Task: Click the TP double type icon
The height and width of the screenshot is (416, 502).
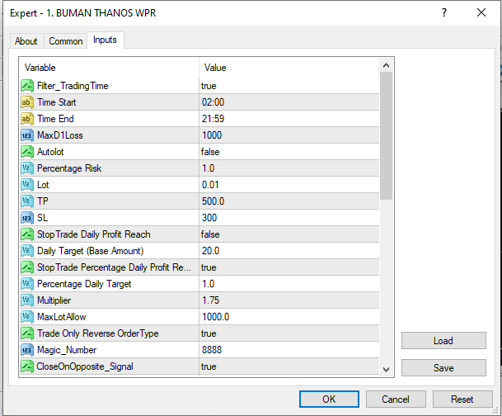Action: 27,201
